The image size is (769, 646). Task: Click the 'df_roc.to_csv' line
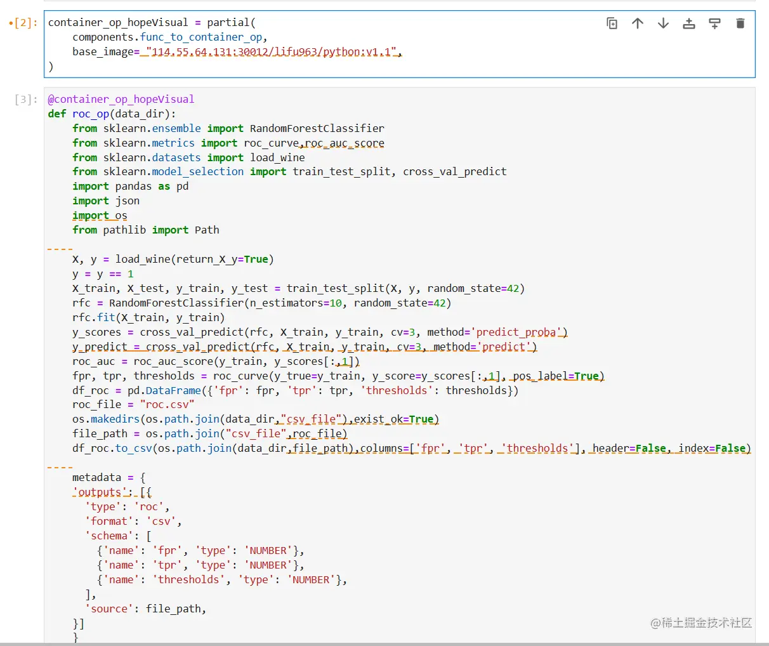[412, 448]
